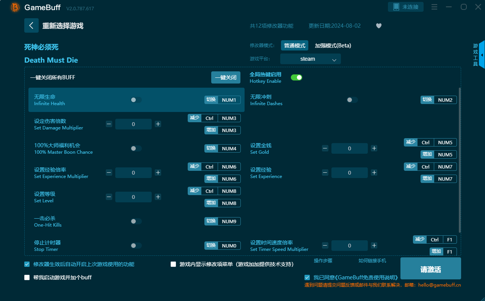Toggle One-Hit Kills switch
This screenshot has height=301, width=485.
point(136,221)
